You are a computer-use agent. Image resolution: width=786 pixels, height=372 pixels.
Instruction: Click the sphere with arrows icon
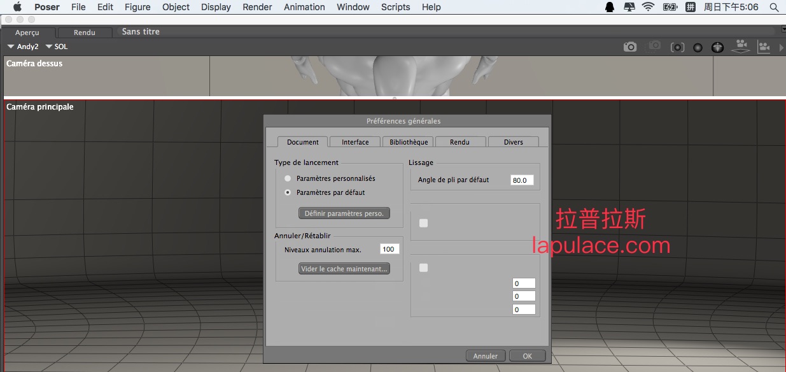717,47
